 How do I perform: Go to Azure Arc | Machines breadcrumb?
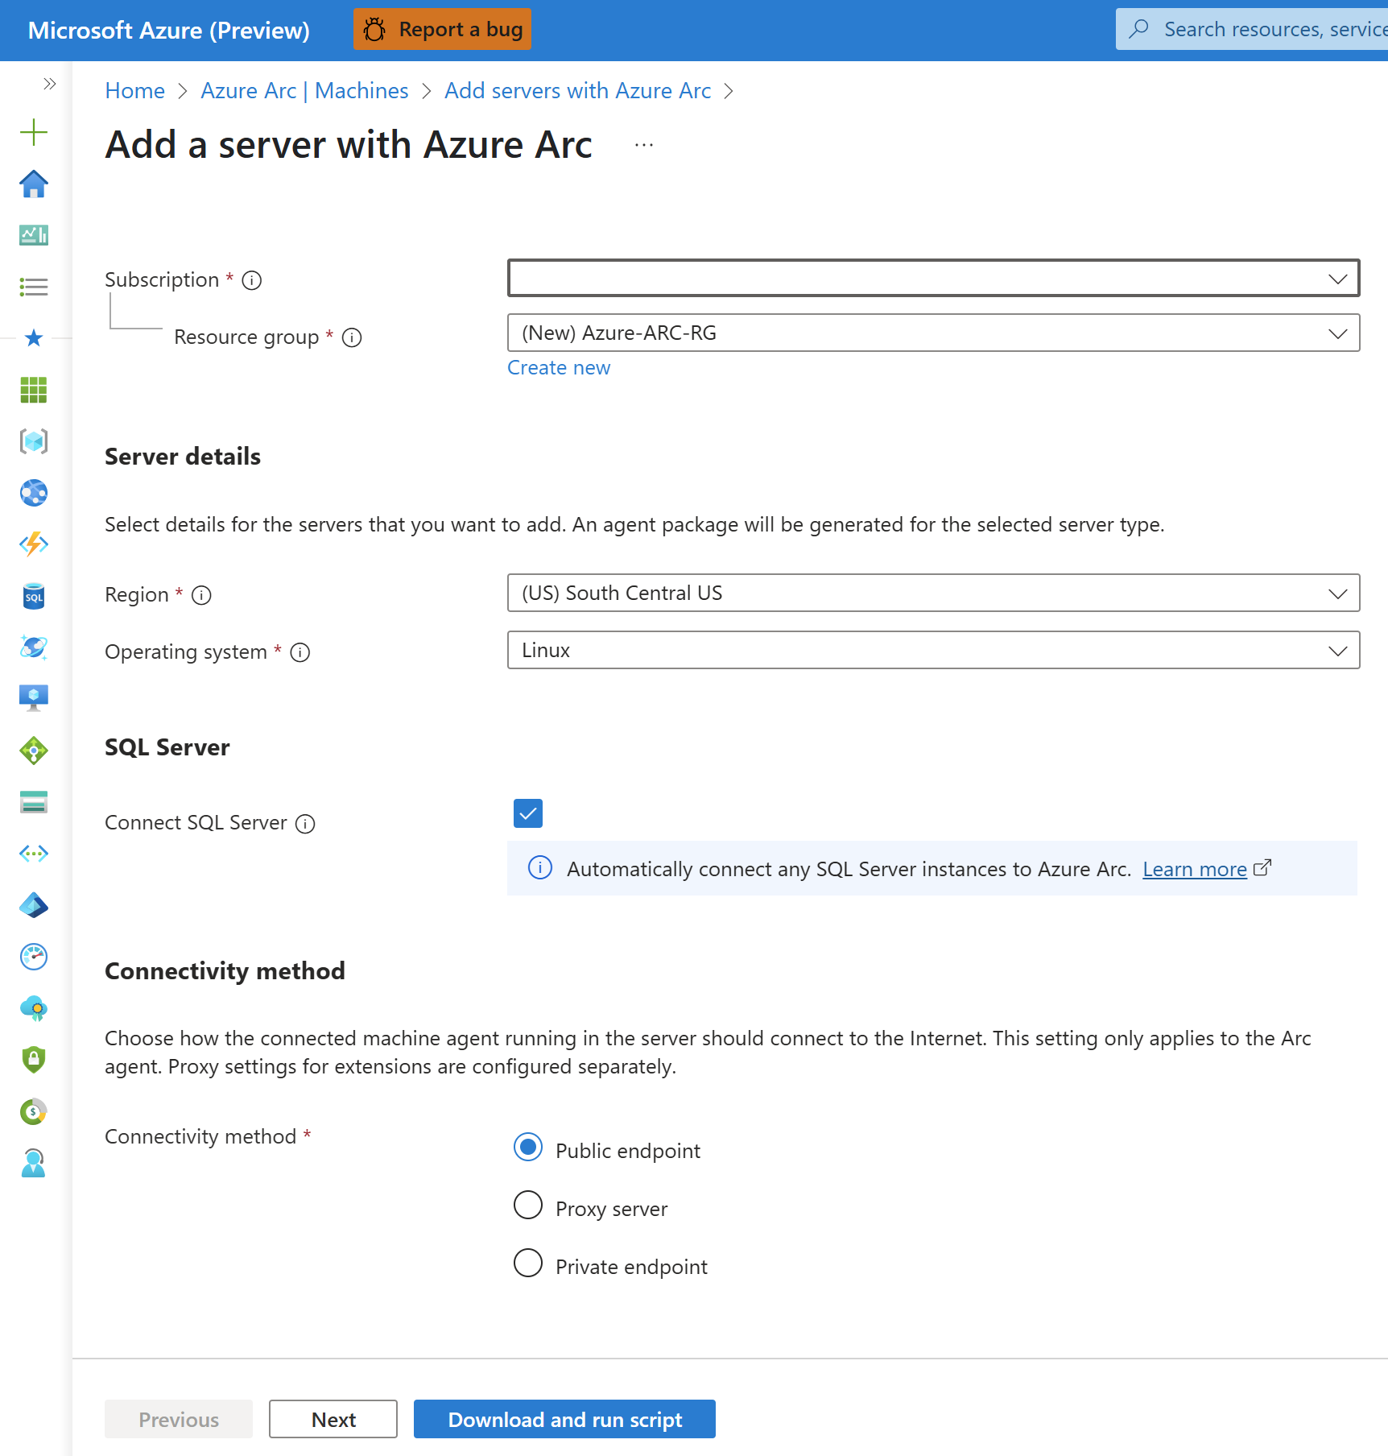point(304,91)
